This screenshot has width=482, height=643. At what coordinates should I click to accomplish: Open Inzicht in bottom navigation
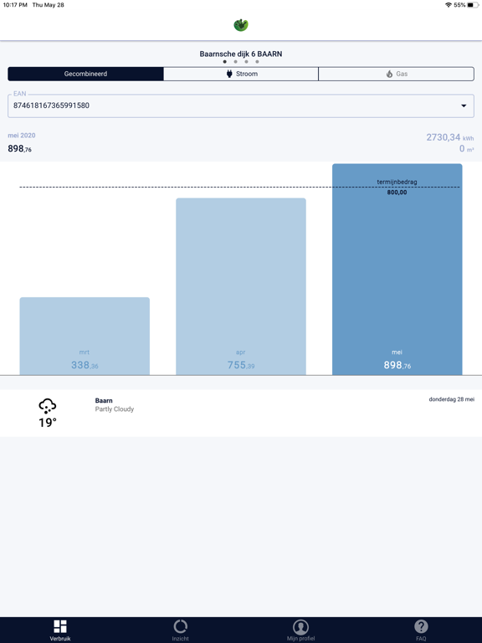point(181,630)
